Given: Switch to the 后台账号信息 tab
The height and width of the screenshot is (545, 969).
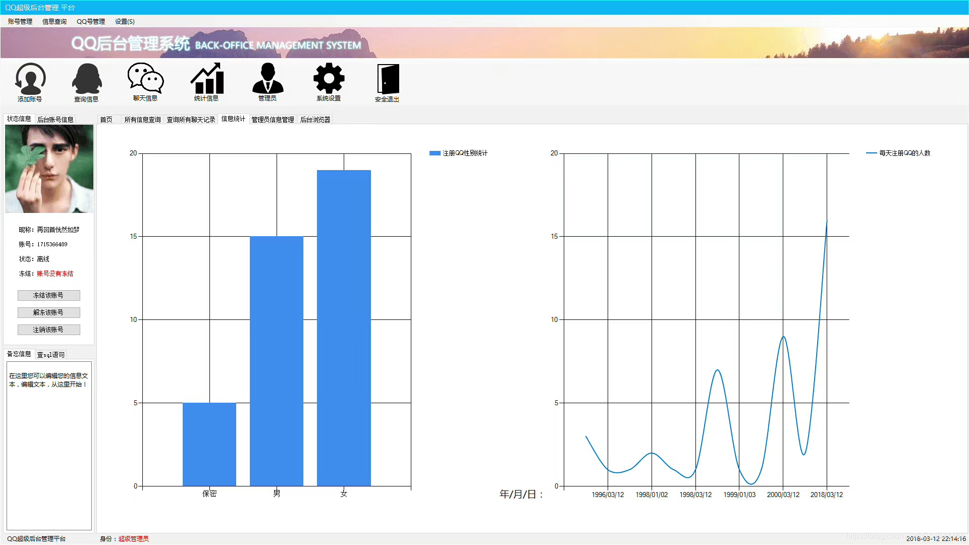Looking at the screenshot, I should [56, 120].
